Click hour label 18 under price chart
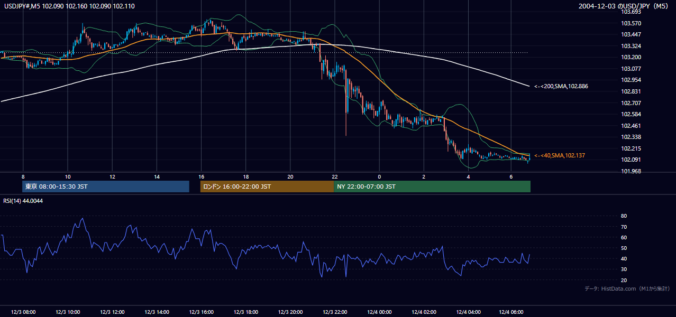 coord(245,176)
